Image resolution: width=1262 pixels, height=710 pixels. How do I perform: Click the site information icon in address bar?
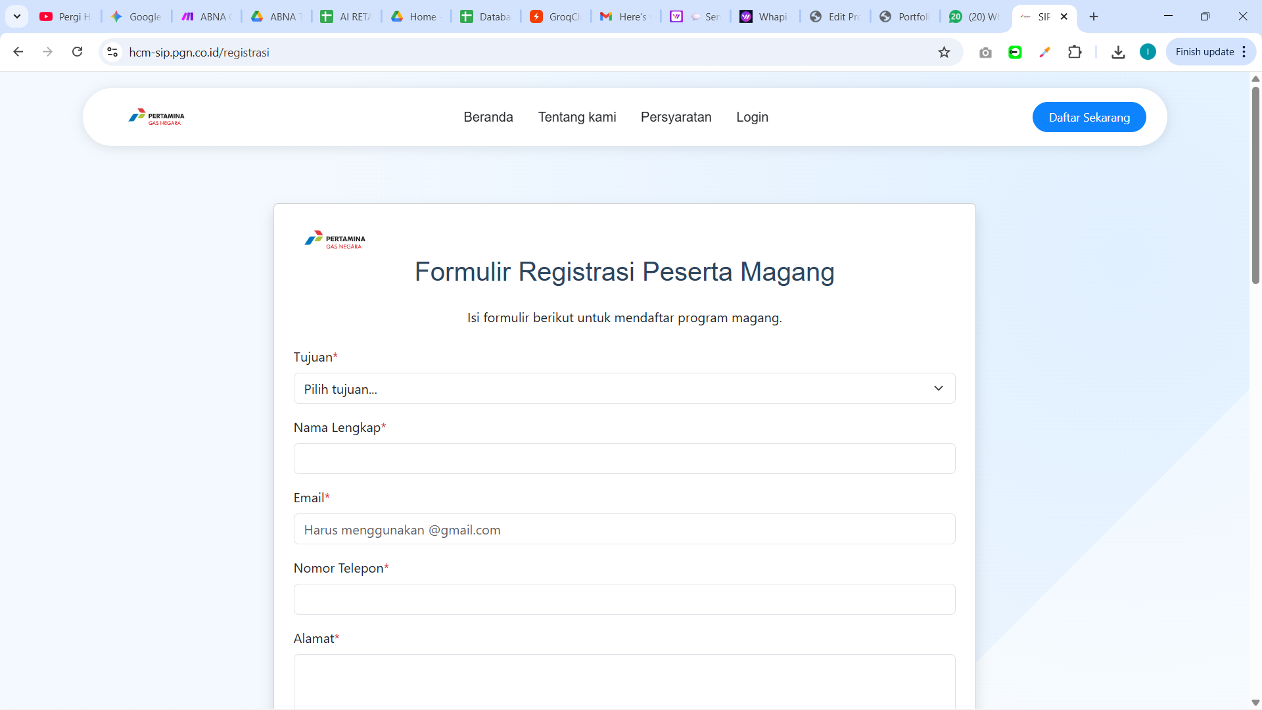(x=112, y=52)
